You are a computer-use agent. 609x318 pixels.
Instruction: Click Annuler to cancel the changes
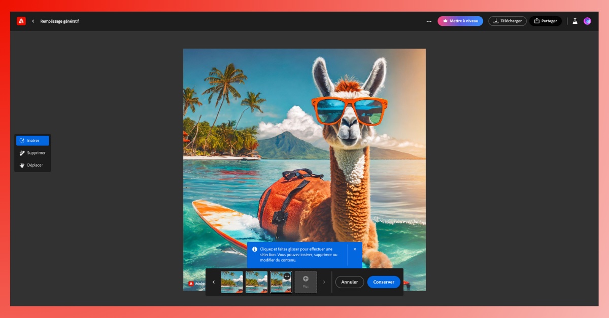coord(350,282)
